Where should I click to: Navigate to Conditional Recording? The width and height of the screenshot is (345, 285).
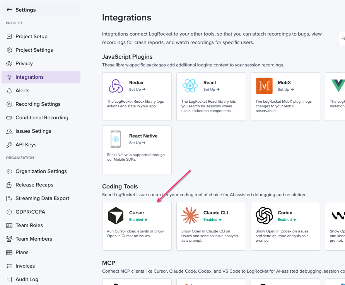[41, 118]
